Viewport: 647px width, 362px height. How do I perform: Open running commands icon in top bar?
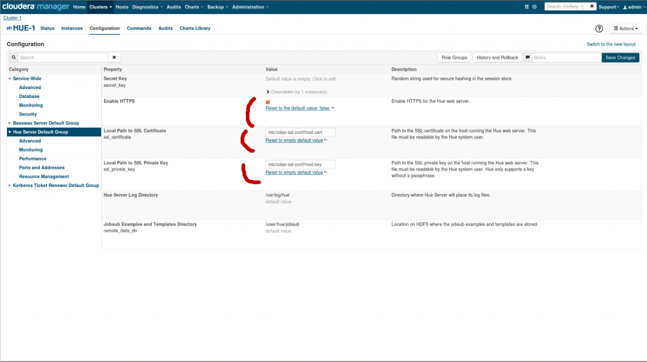(x=535, y=6)
